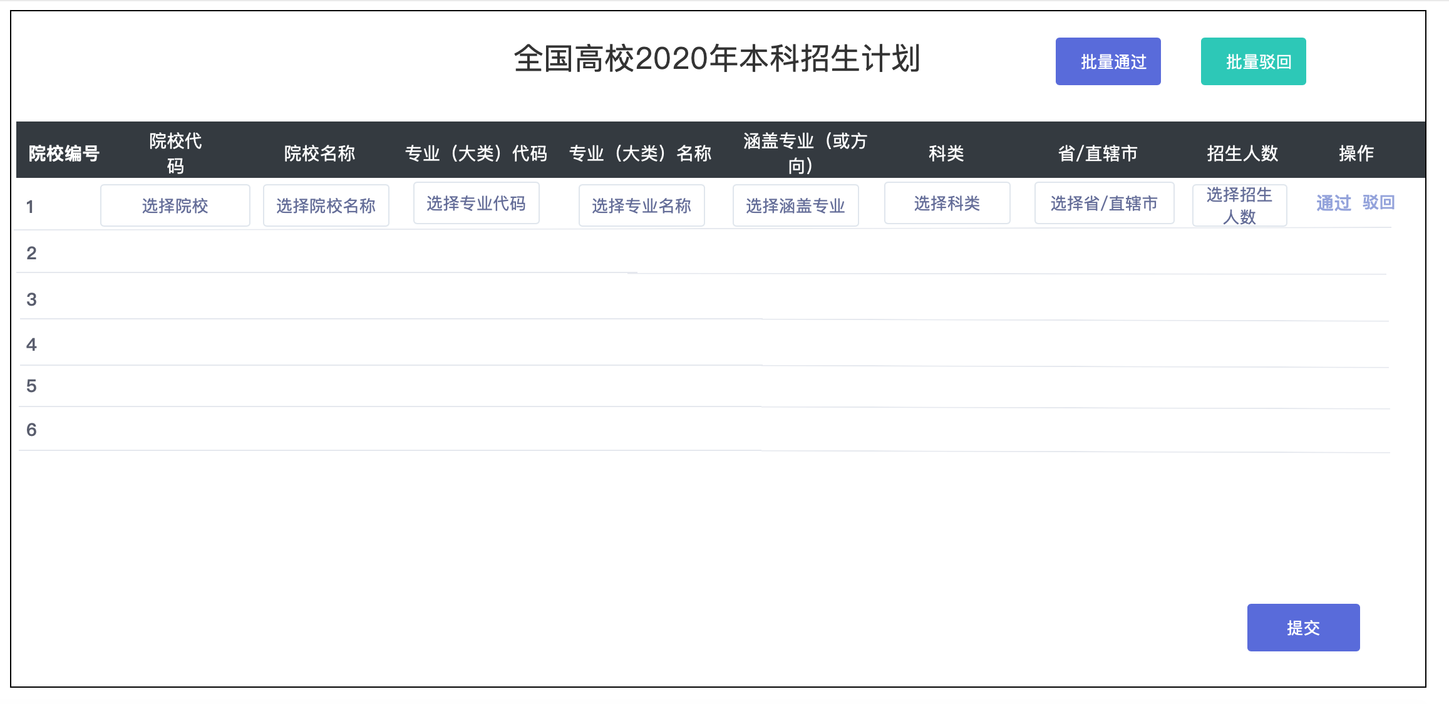The image size is (1449, 704).
Task: Open the 选择科类 dropdown
Action: coord(947,203)
